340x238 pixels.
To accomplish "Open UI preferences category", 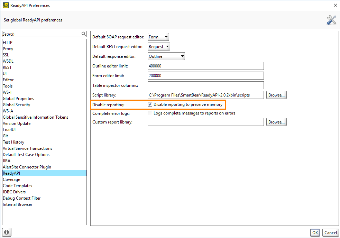I will point(45,74).
